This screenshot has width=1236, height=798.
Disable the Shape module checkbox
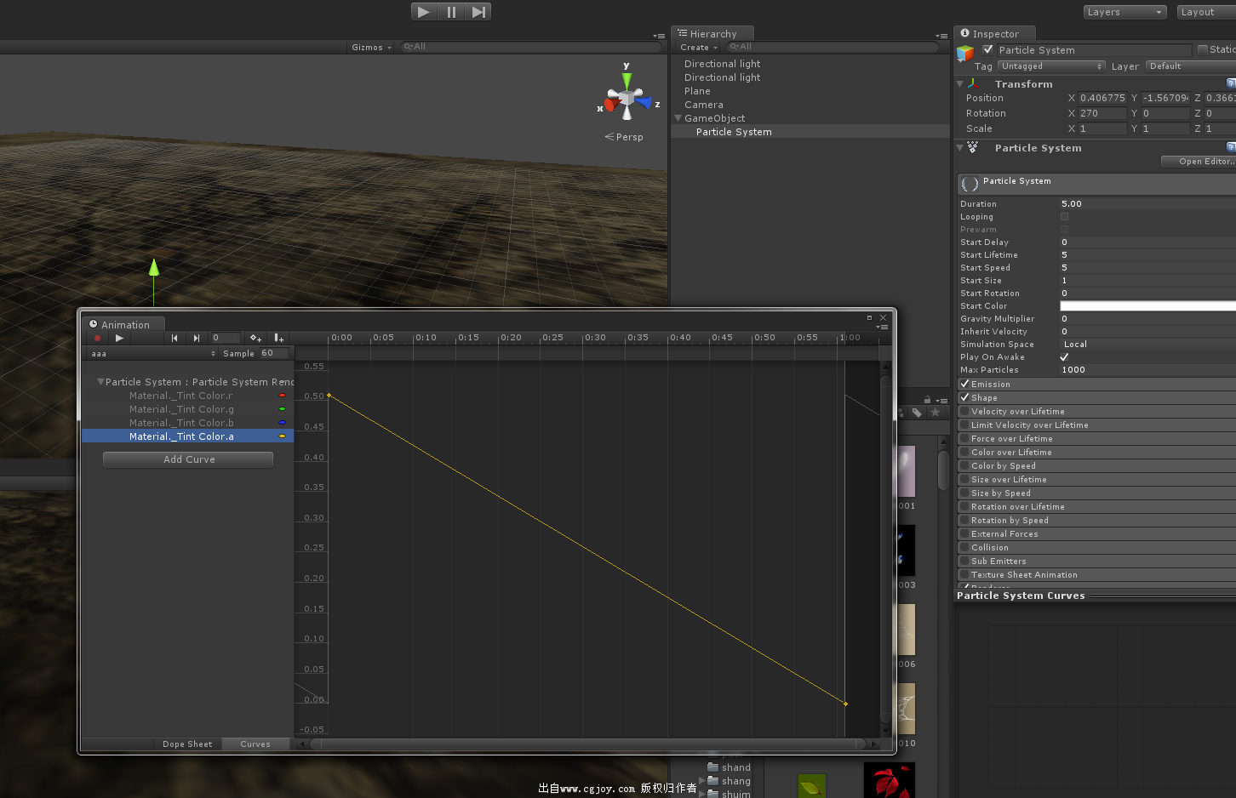pyautogui.click(x=964, y=398)
